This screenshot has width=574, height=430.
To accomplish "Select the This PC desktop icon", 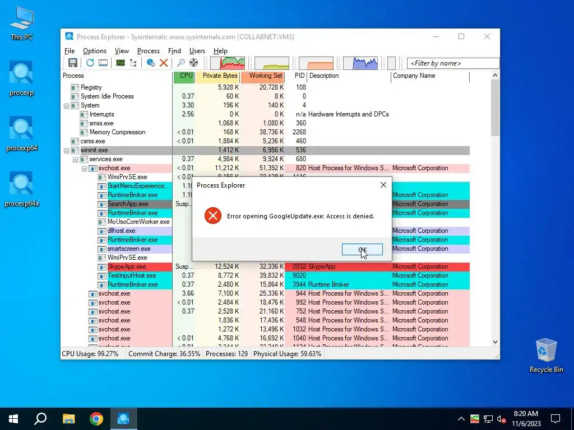I will [21, 24].
